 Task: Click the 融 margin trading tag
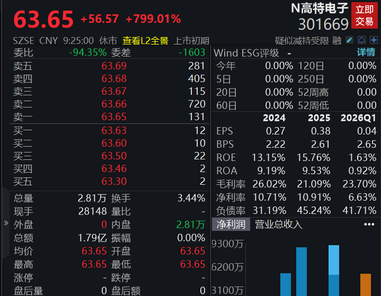[x=337, y=41]
